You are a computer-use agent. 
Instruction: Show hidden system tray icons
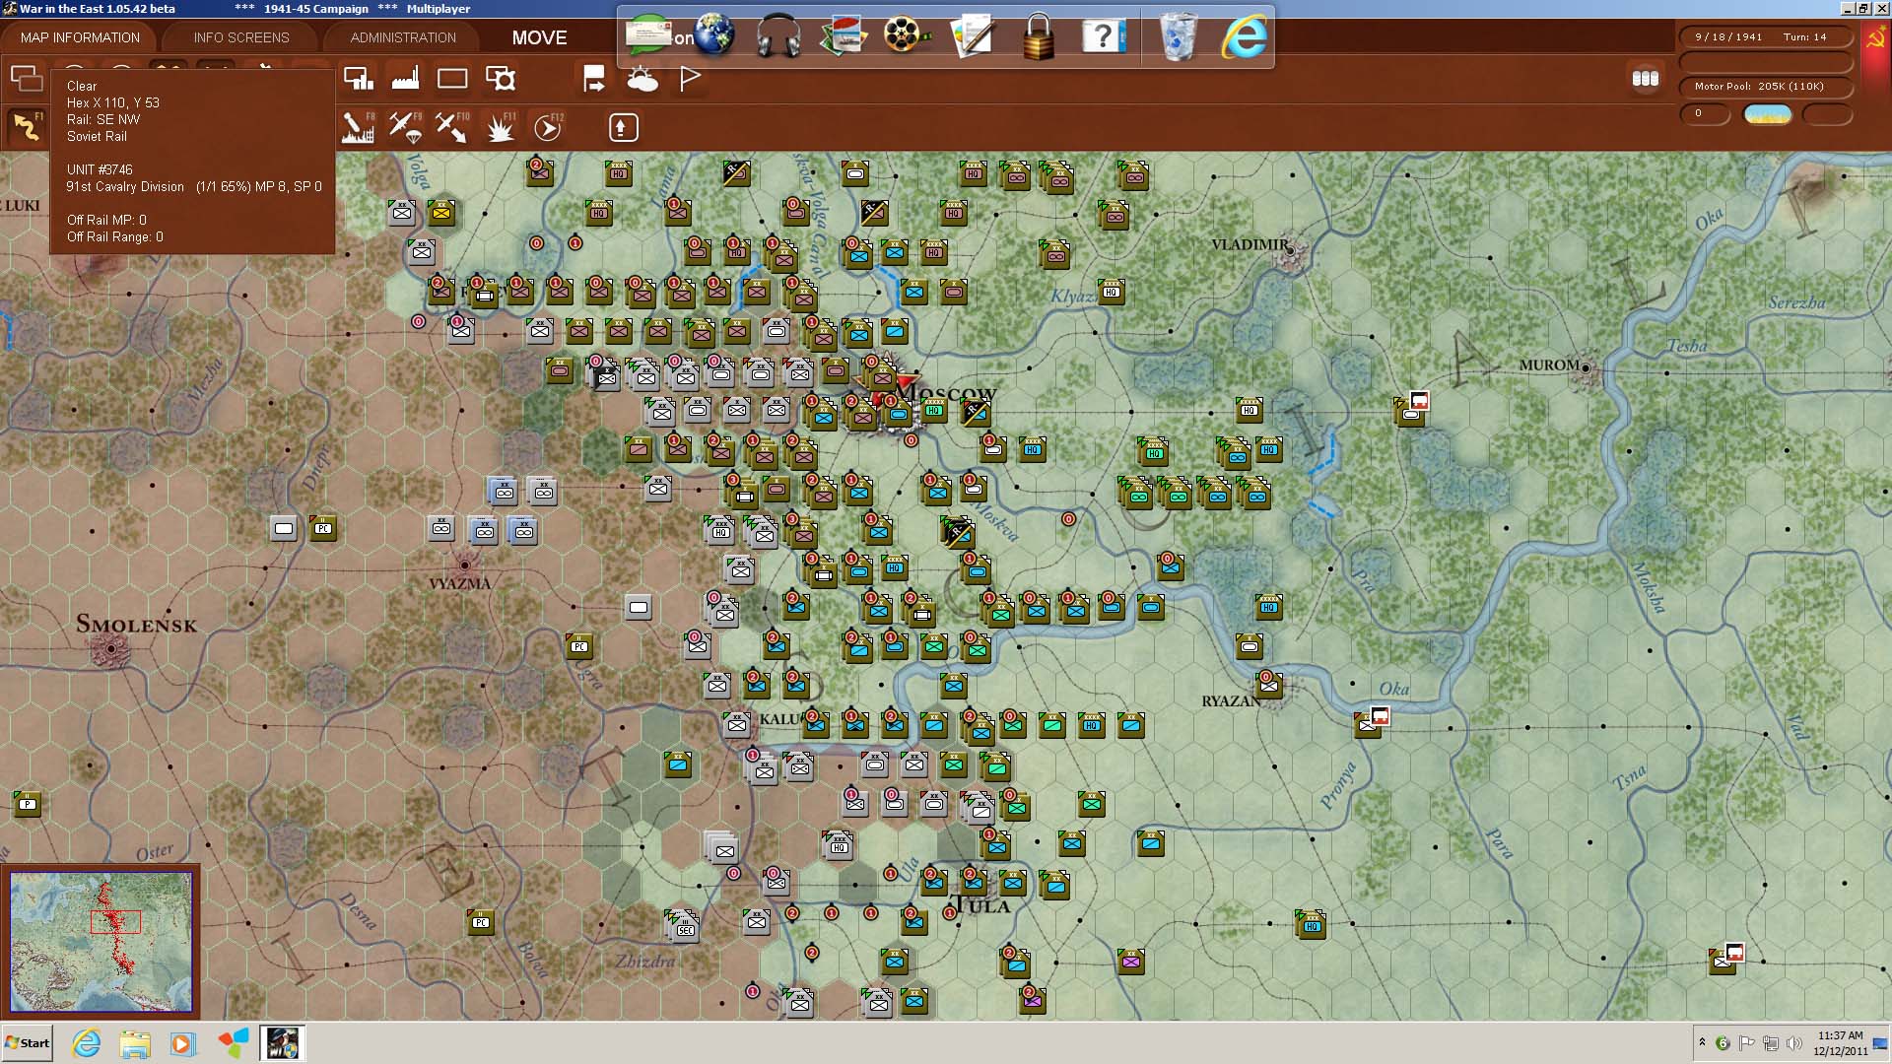point(1702,1042)
